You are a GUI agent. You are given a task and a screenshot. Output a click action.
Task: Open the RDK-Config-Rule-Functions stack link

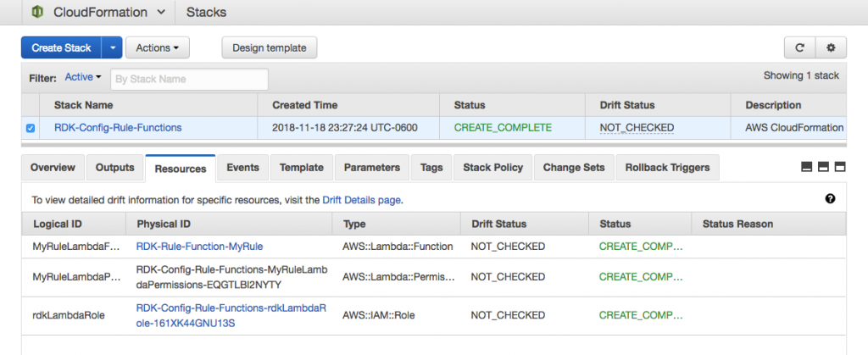tap(118, 128)
